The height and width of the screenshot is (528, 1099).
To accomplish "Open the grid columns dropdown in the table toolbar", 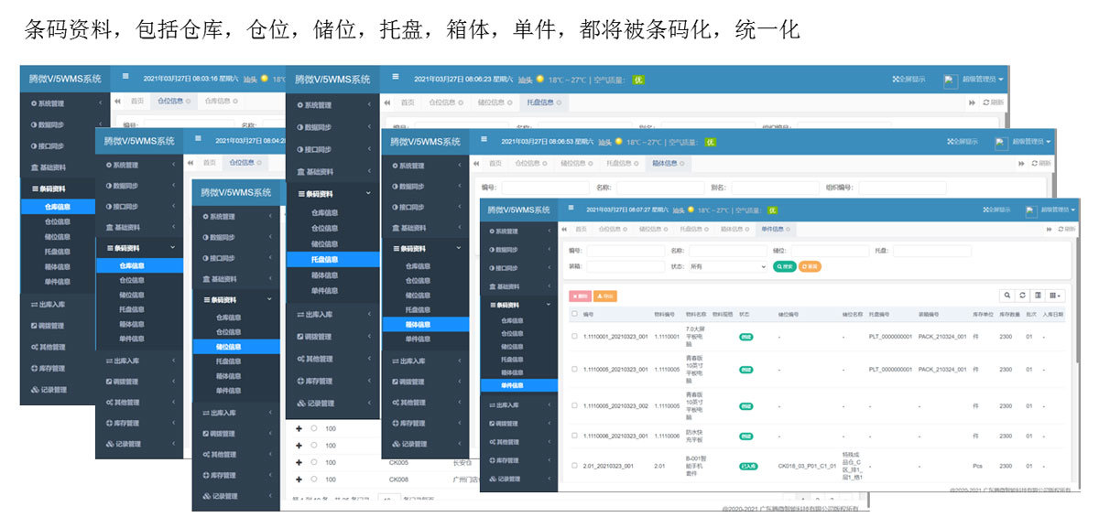I will [x=1056, y=296].
